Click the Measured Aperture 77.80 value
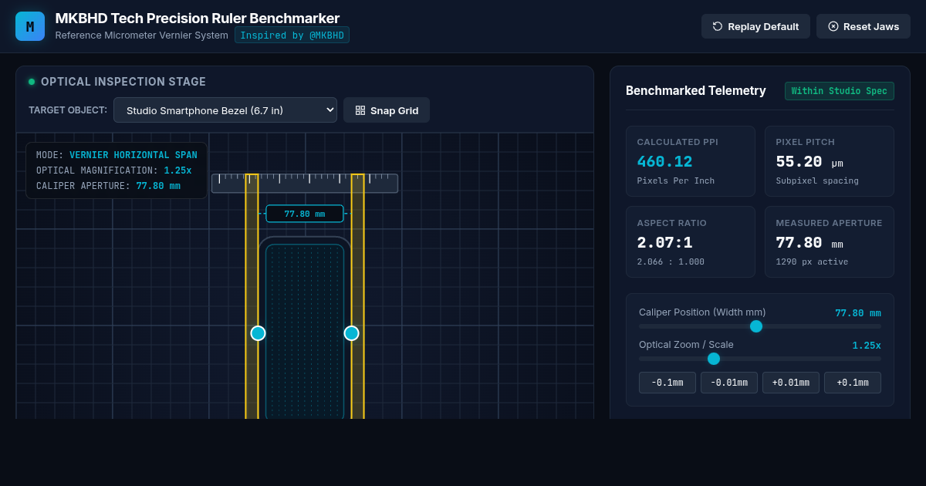The height and width of the screenshot is (486, 926). click(799, 243)
